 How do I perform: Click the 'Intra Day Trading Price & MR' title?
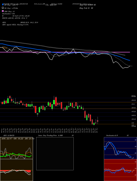click(x=50, y=135)
